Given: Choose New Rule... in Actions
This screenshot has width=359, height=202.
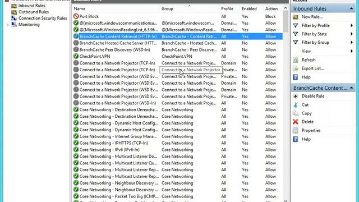Looking at the screenshot, I should point(312,17).
